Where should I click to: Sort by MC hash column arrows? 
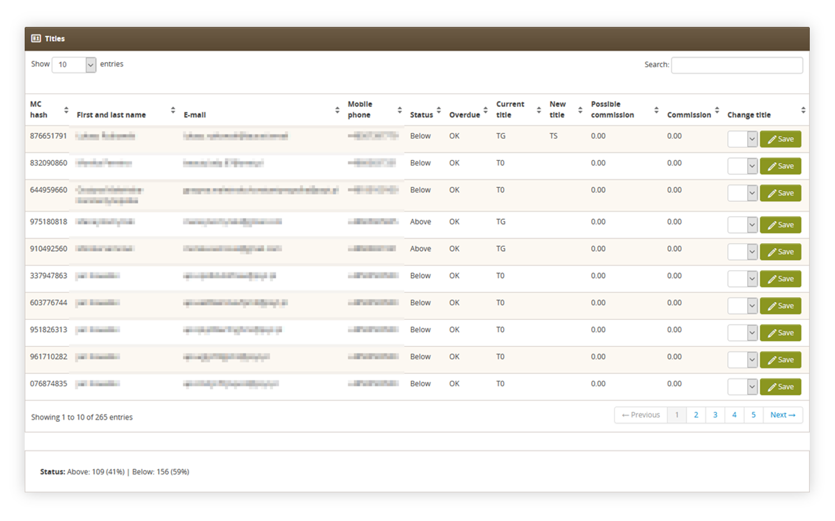tap(66, 110)
